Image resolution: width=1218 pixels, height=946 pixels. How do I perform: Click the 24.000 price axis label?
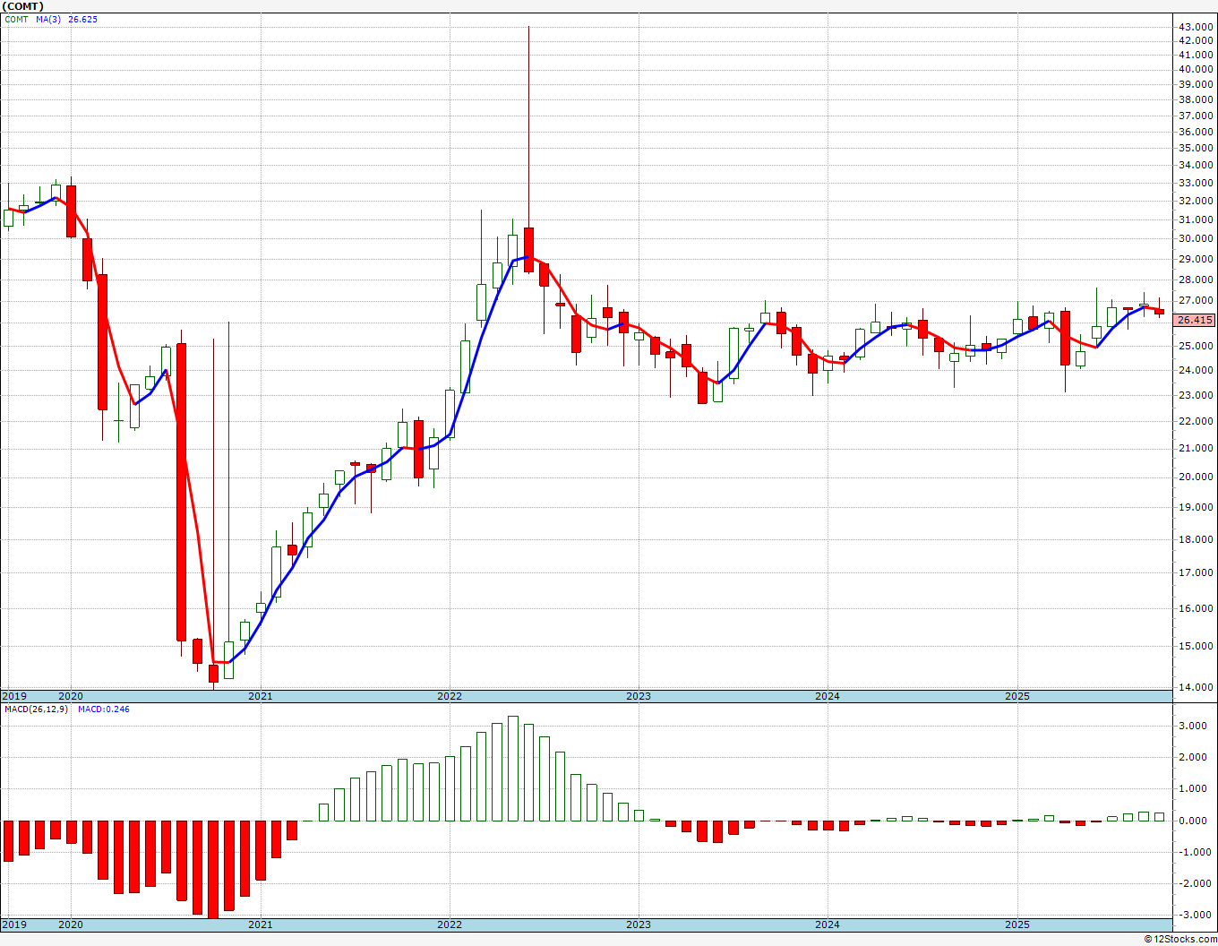click(x=1197, y=371)
